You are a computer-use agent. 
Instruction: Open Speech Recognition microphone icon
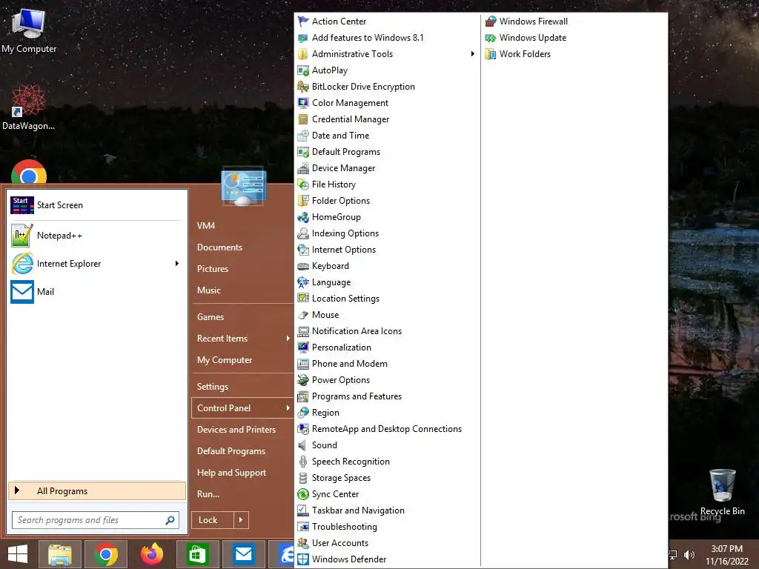point(303,462)
